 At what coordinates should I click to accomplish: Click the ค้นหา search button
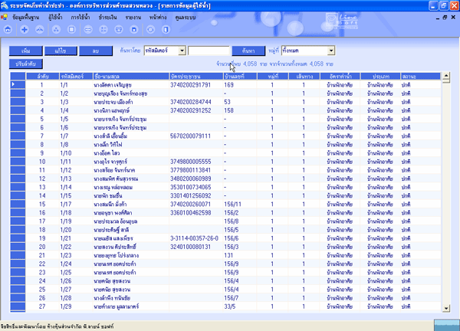[x=248, y=51]
